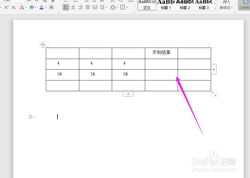The width and height of the screenshot is (250, 178).
Task: Select the superscript icon
Action: [x=6, y=7]
